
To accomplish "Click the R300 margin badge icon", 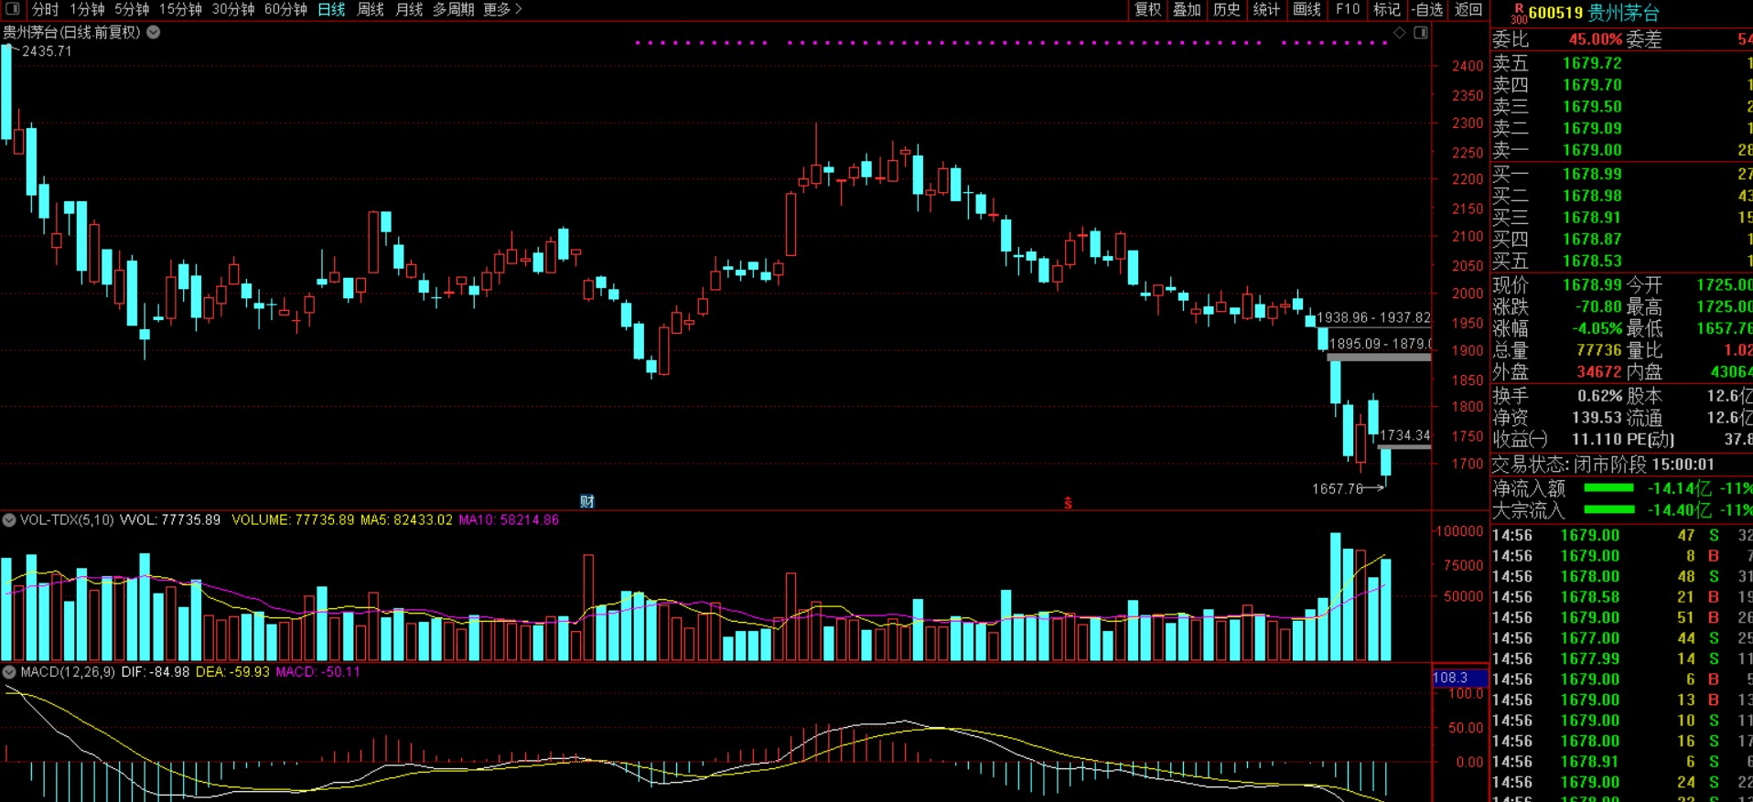I will click(x=1518, y=13).
